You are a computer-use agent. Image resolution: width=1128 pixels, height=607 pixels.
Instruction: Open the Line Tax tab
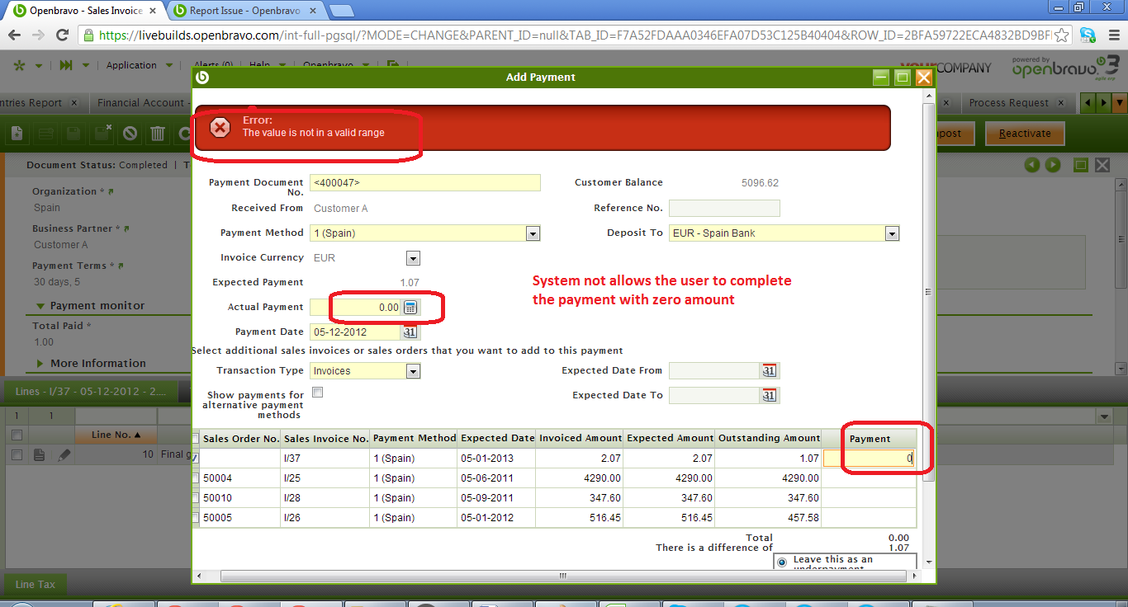[x=36, y=585]
